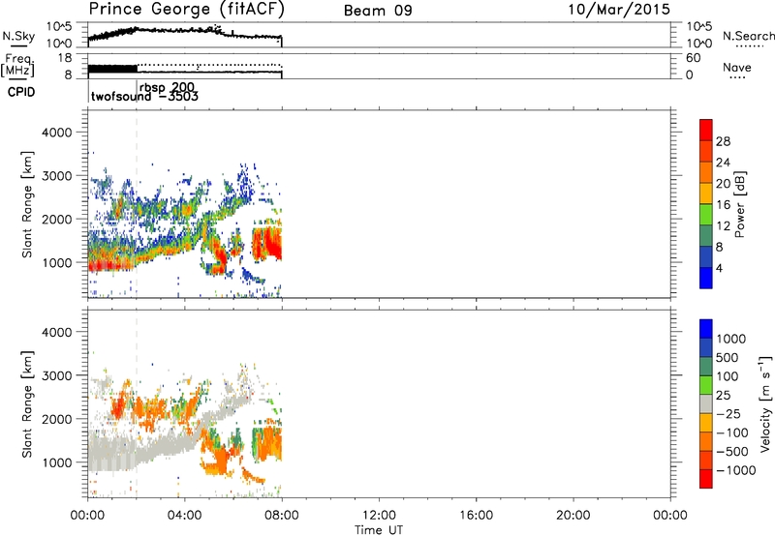Viewport: 775px width, 536px height.
Task: Click the blue top Velocity colorbar swatch
Action: pos(706,329)
